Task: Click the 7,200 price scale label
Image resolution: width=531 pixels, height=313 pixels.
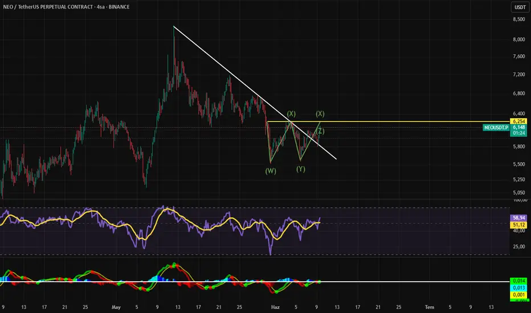Action: 519,75
